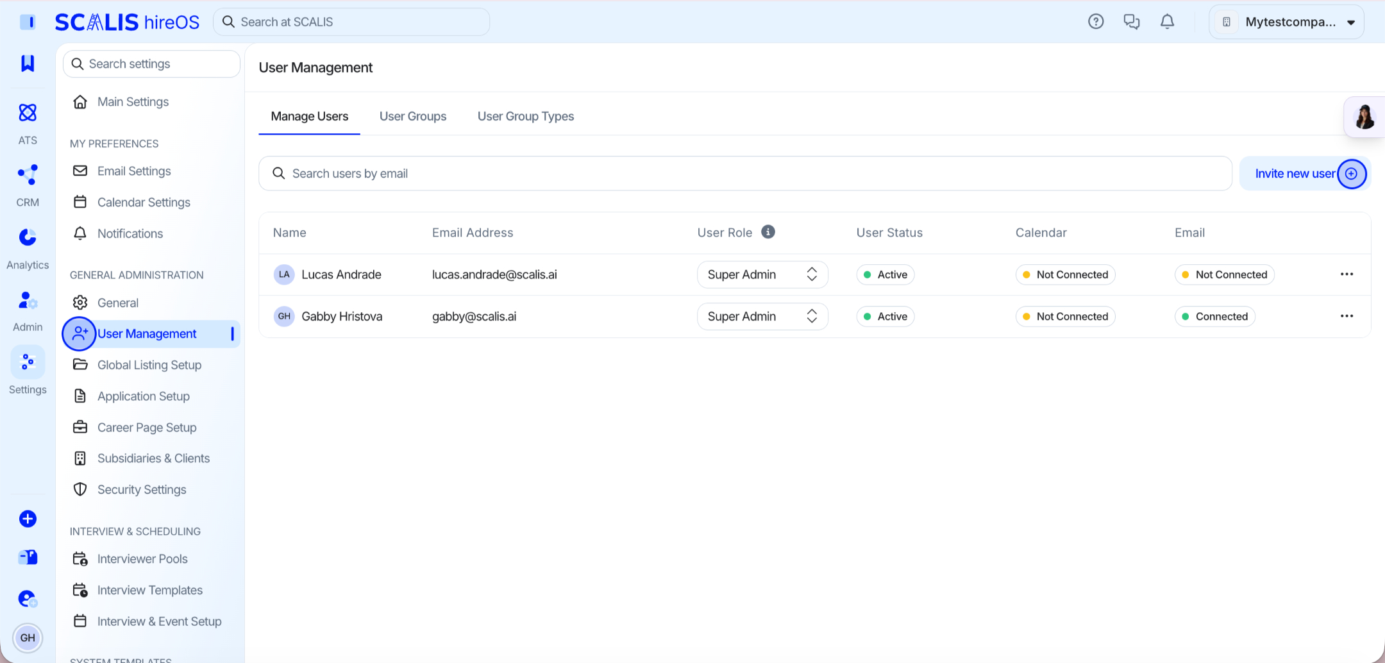Open Interview Templates

[150, 590]
